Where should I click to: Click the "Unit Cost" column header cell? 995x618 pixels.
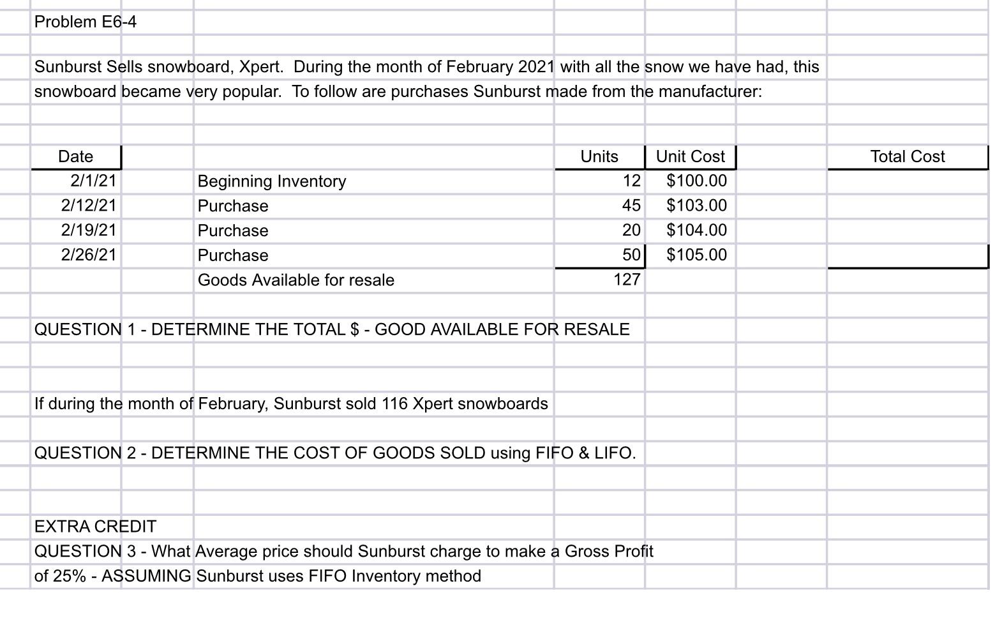691,156
